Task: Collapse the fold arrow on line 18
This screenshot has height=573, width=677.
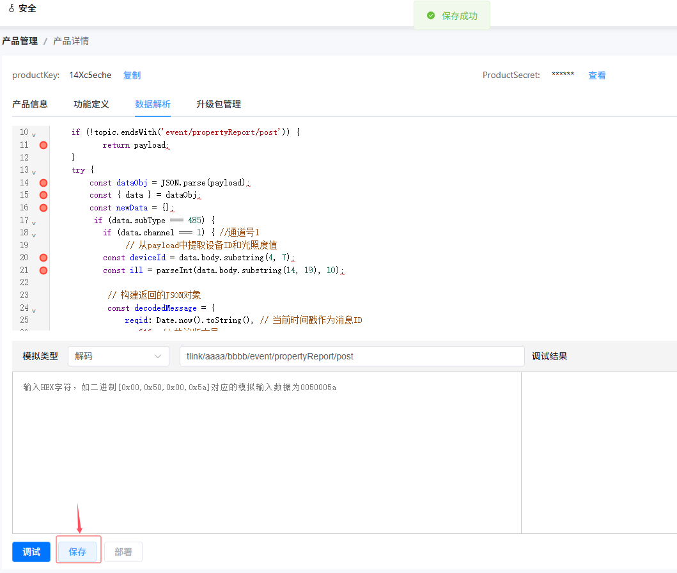Action: [x=34, y=235]
